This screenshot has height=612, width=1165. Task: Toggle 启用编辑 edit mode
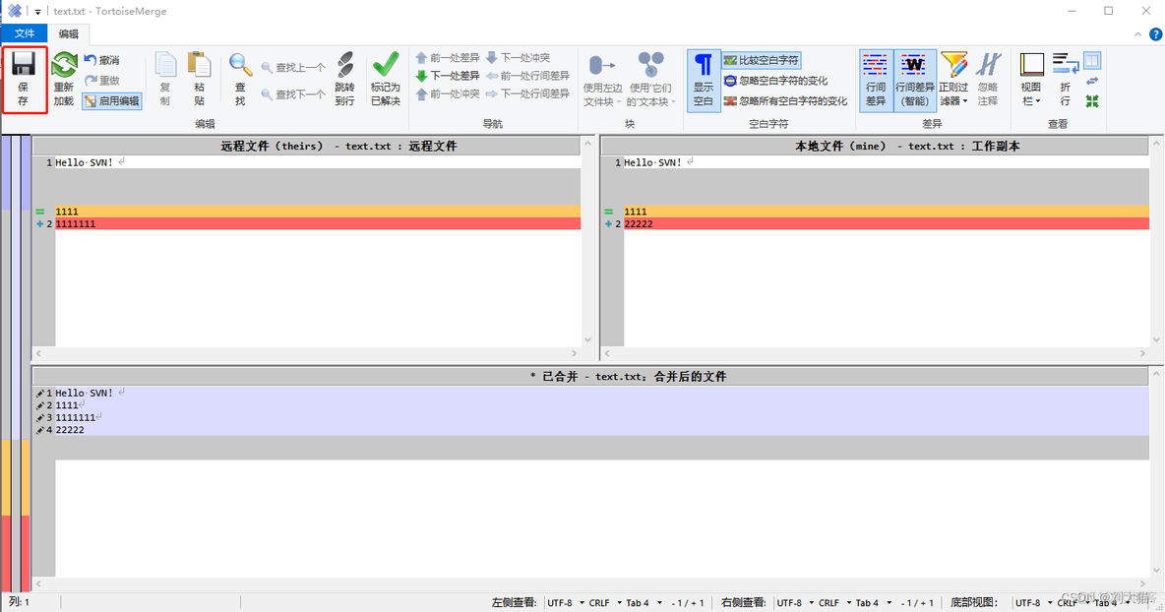(x=111, y=101)
